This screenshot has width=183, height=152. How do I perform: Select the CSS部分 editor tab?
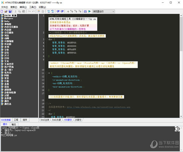pyautogui.click(x=68, y=120)
